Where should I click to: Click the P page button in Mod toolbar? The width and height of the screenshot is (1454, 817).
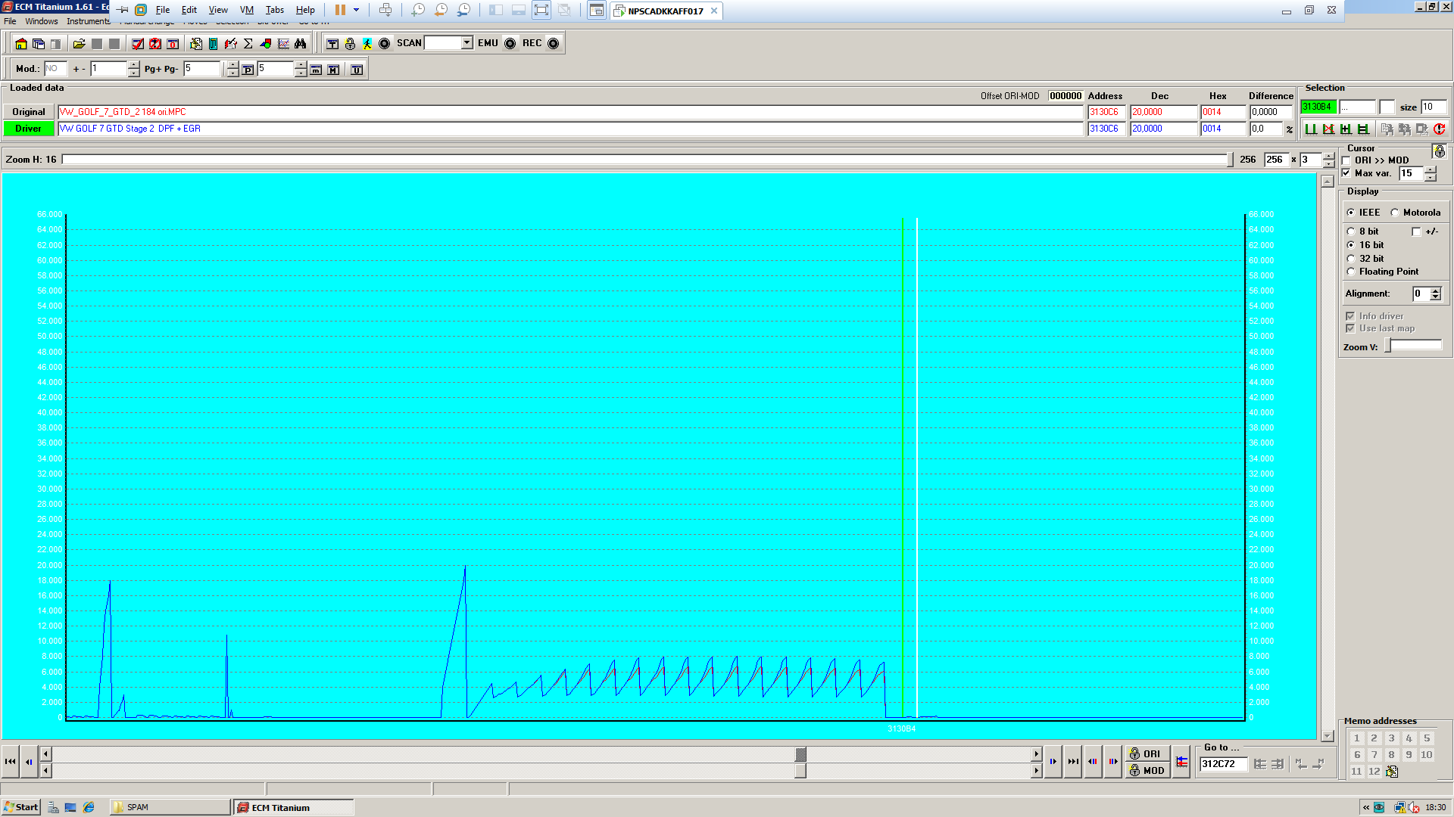pos(248,70)
